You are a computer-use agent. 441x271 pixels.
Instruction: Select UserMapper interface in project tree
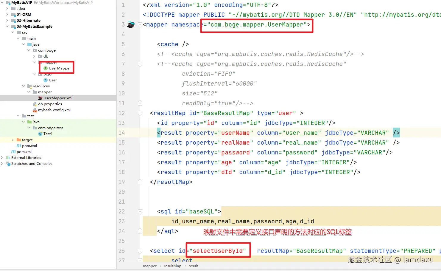[x=60, y=68]
